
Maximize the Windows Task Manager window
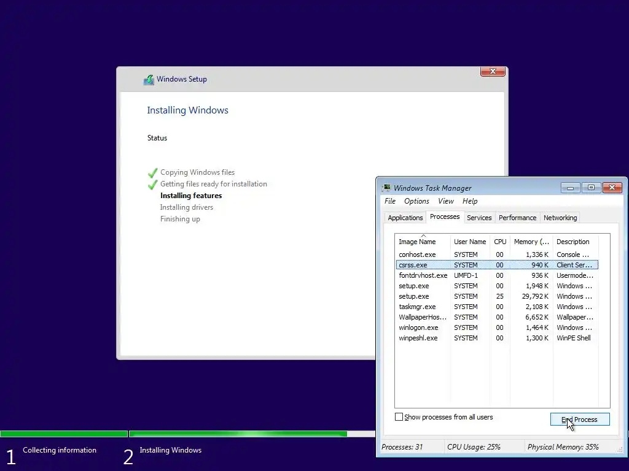[591, 188]
